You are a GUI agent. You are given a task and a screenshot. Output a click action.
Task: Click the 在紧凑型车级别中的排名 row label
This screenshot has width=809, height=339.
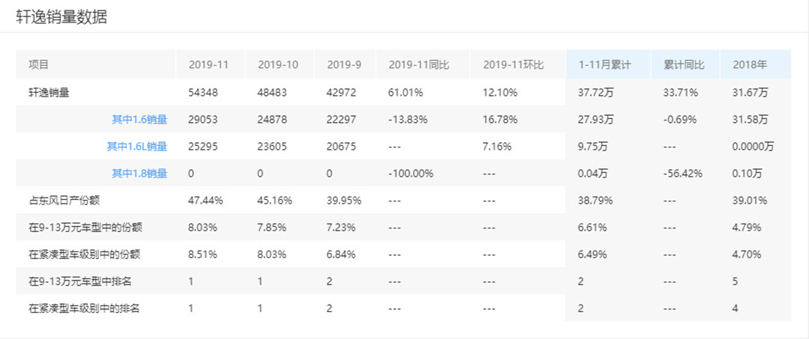[84, 308]
